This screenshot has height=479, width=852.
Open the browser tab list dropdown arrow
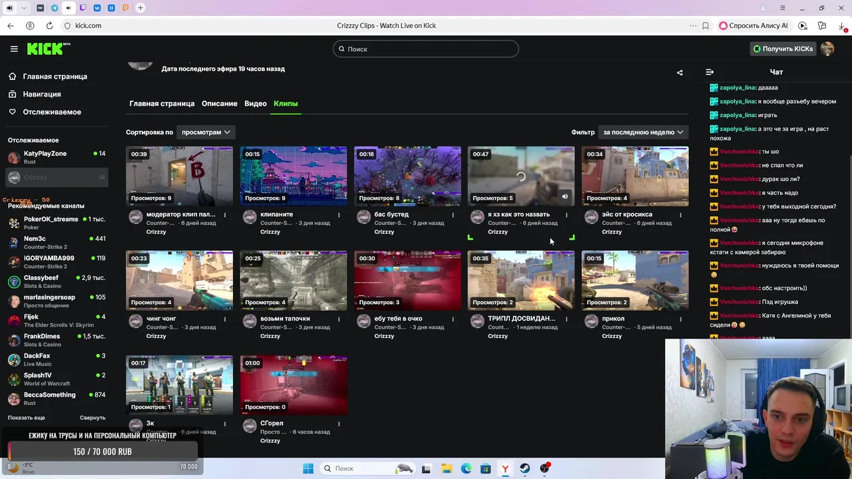(x=25, y=8)
